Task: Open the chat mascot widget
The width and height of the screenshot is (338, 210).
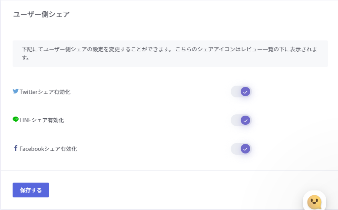Action: pyautogui.click(x=314, y=202)
